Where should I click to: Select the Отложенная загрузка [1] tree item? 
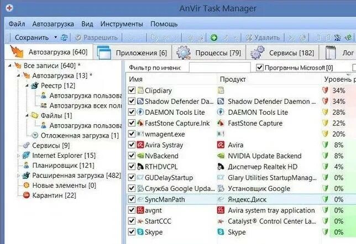(80, 136)
